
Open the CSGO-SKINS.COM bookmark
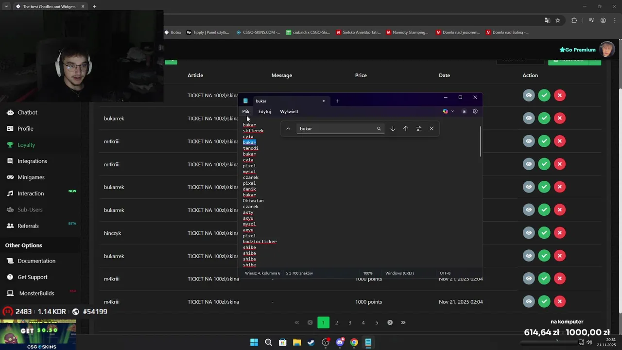tap(258, 32)
